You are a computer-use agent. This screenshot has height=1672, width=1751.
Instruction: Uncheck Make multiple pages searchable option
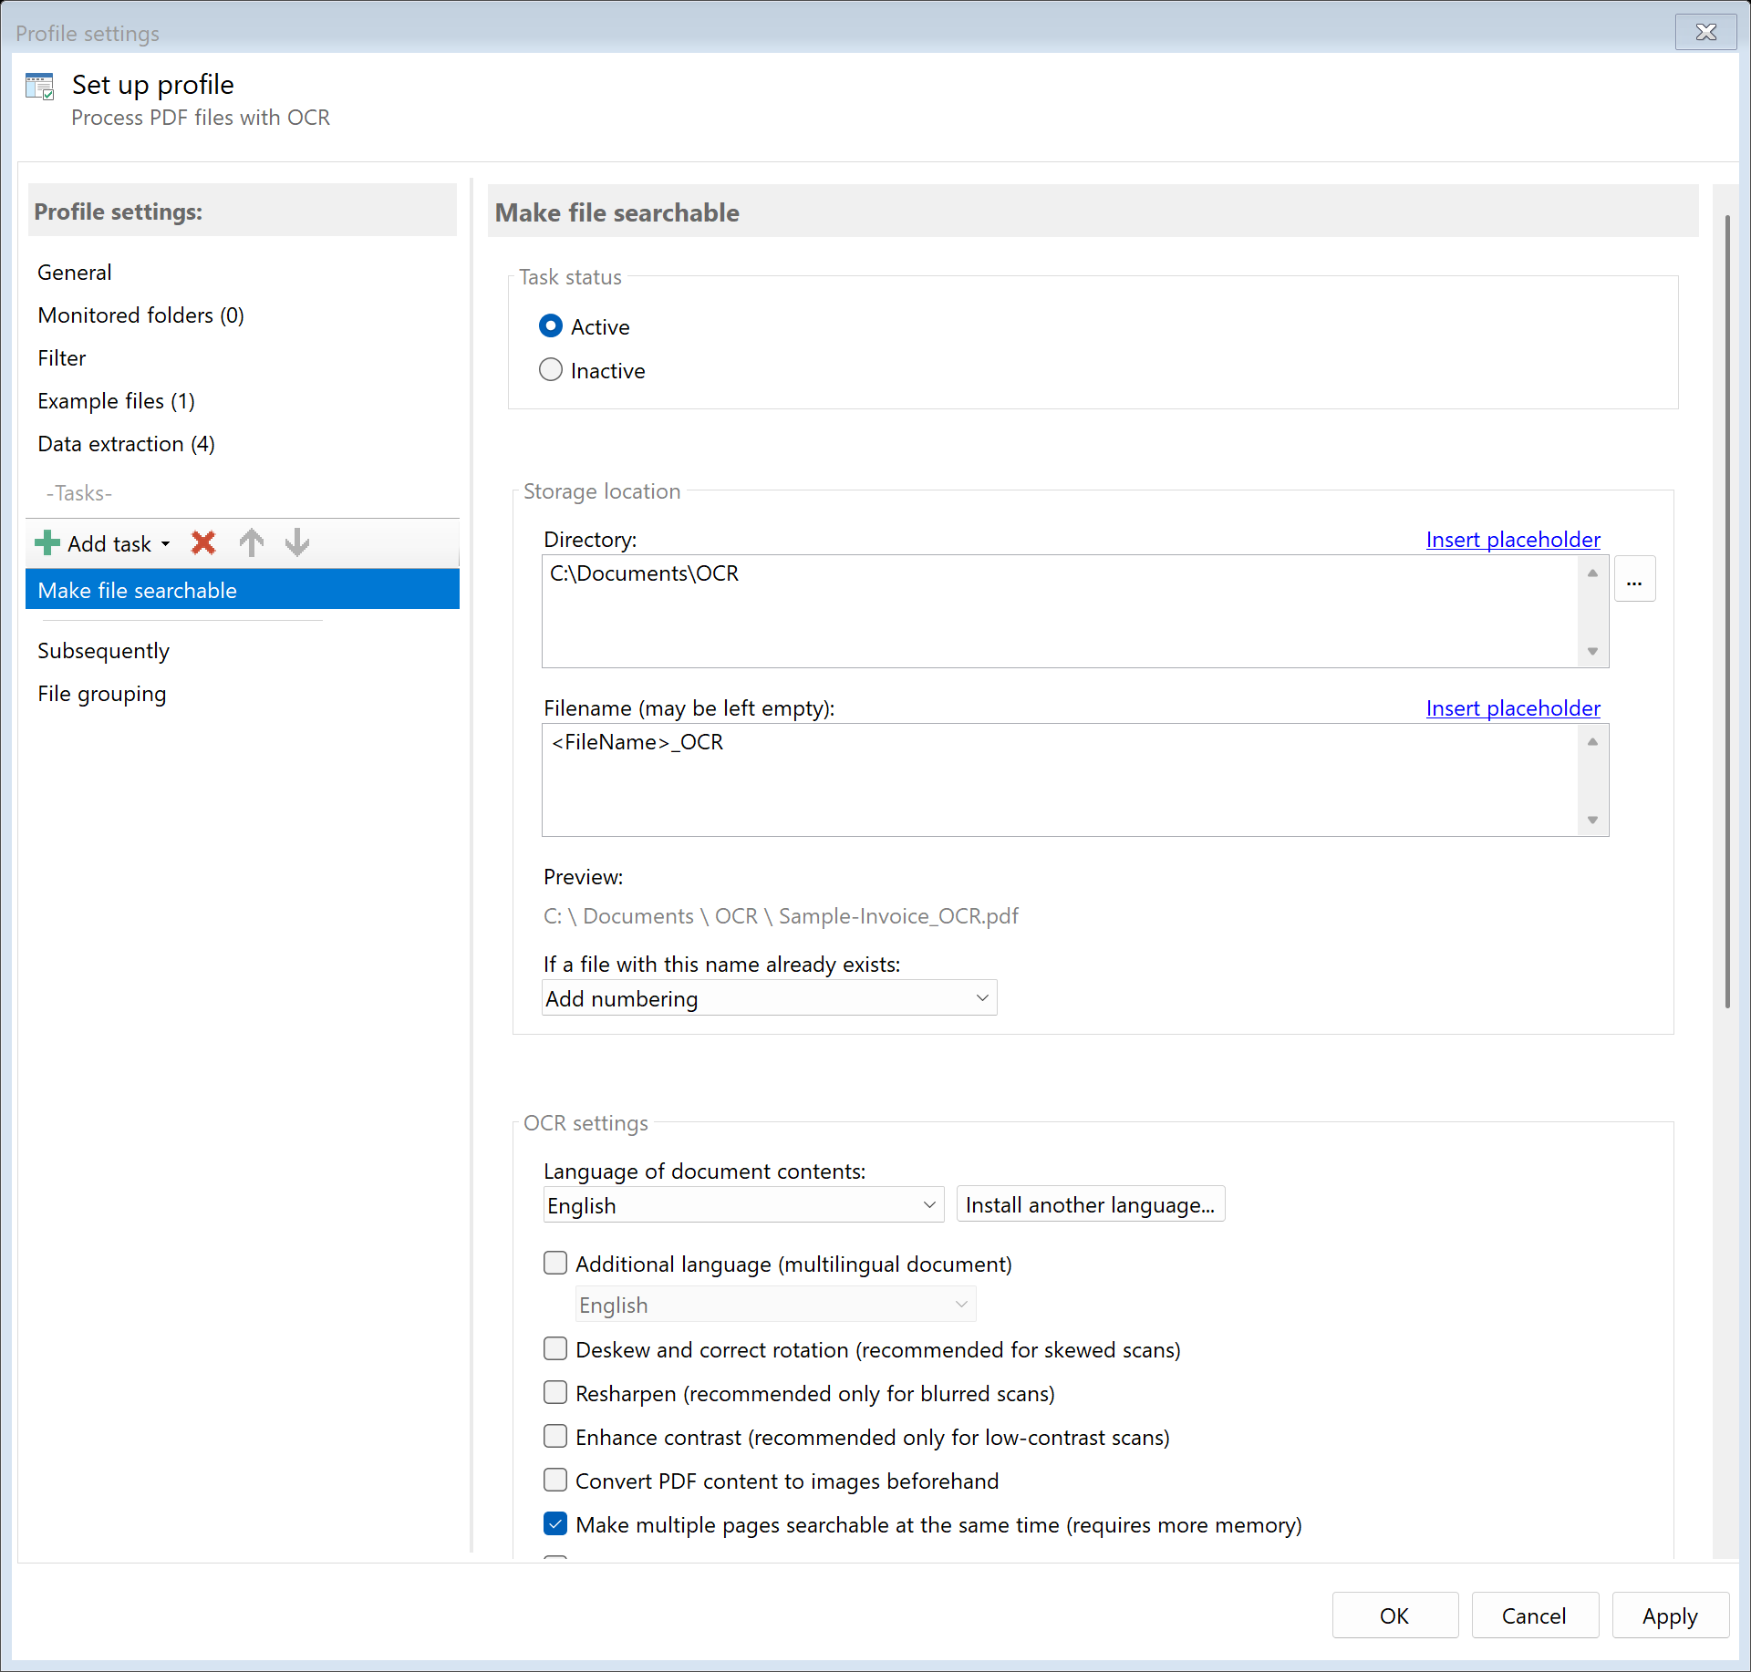pos(555,1523)
